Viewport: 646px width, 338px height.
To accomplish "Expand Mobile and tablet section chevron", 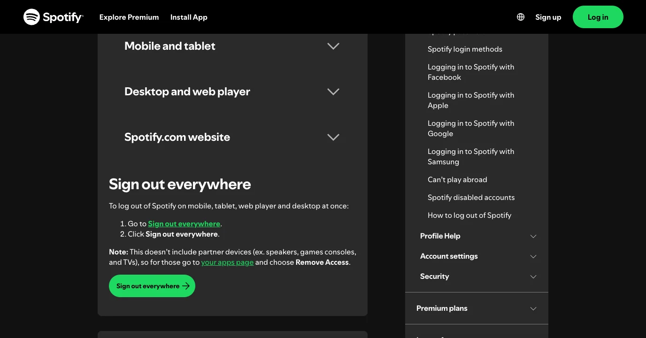I will [x=333, y=46].
